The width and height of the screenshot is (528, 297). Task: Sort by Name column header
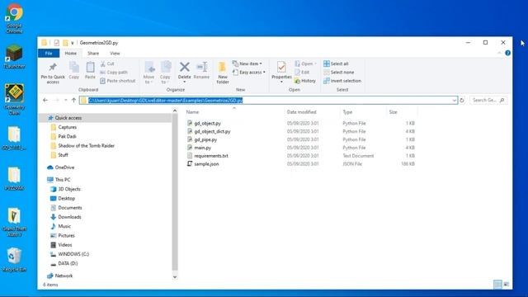point(192,112)
